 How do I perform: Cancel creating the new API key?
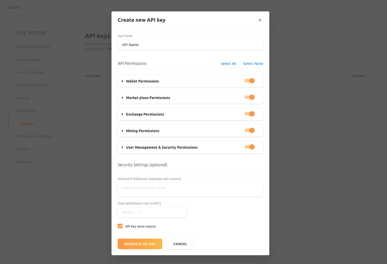180,244
